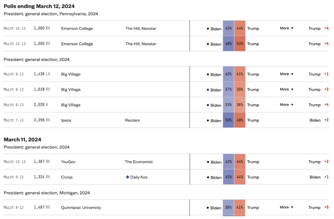The height and width of the screenshot is (219, 334).
Task: Expand More on the Emerson 40%-44% poll
Action: (x=286, y=28)
